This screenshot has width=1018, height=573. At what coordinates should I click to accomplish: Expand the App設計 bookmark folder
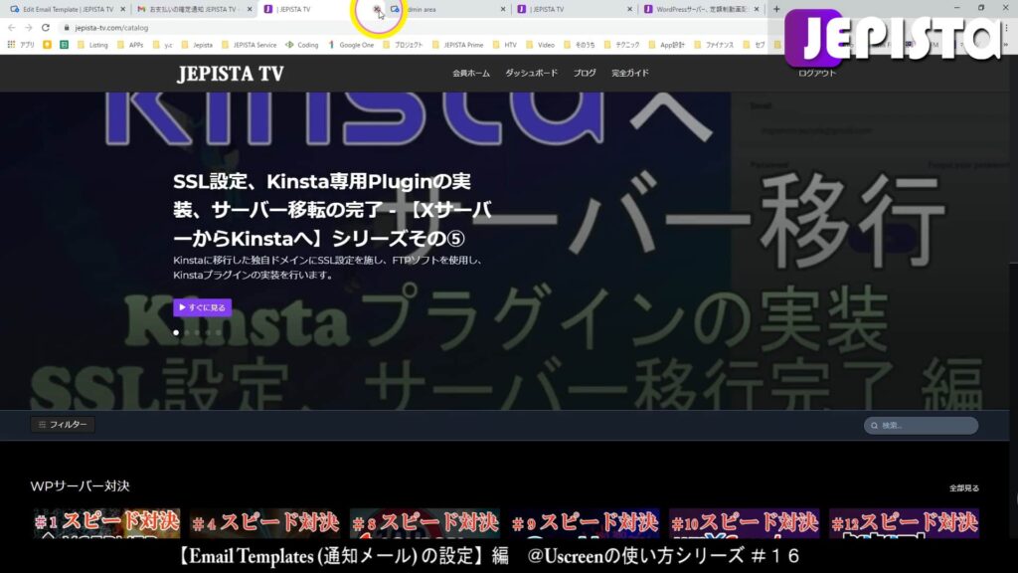pos(667,45)
